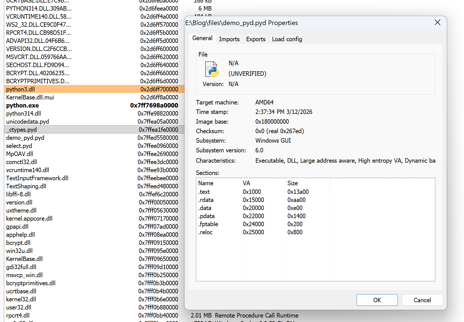
Task: Select user32.dll in the module list
Action: (x=95, y=308)
